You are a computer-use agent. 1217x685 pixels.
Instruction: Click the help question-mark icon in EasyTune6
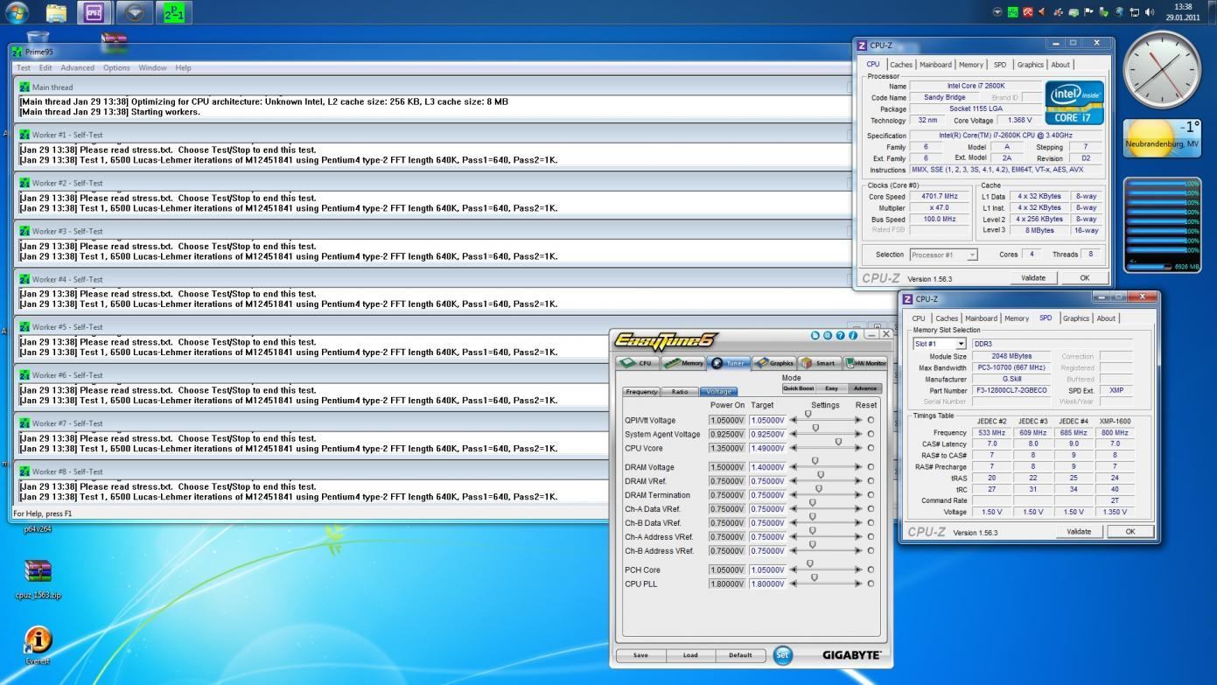tap(840, 335)
